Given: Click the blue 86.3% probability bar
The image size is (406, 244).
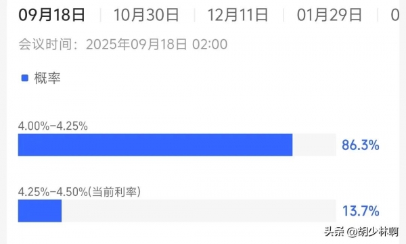Looking at the screenshot, I should pyautogui.click(x=155, y=145).
